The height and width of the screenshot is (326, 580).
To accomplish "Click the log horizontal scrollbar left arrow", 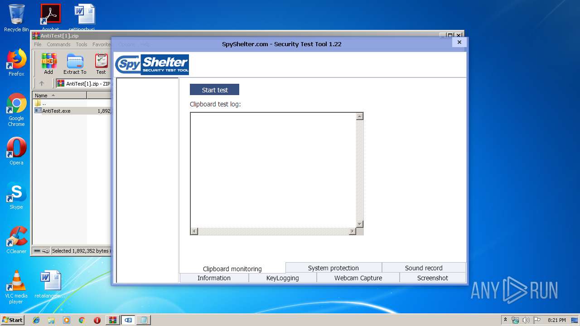I will click(x=194, y=231).
